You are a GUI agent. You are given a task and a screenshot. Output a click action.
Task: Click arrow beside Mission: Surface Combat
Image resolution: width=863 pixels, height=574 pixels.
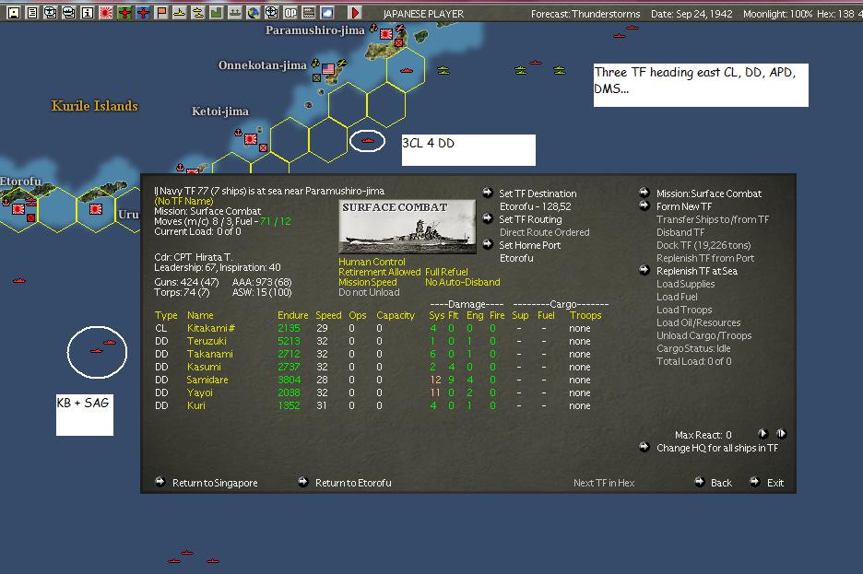tap(644, 193)
